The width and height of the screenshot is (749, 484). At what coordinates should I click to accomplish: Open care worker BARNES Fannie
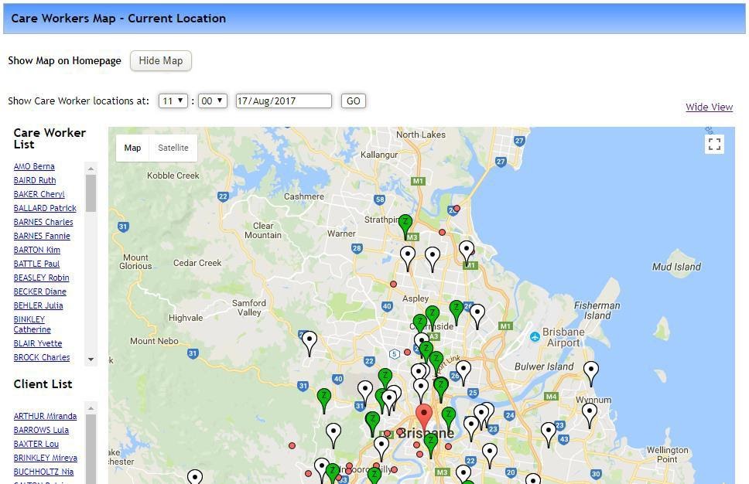coord(42,235)
